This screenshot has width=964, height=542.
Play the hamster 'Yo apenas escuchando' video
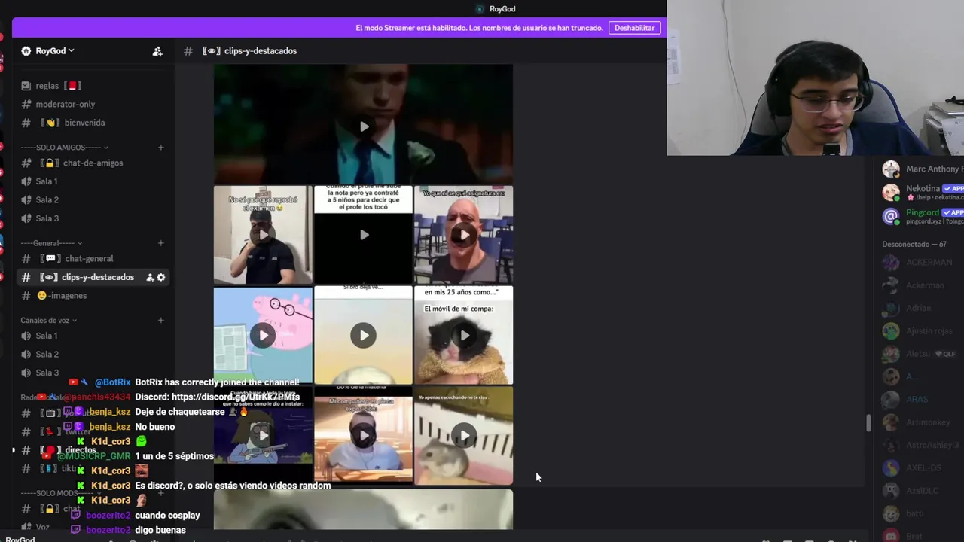click(464, 435)
